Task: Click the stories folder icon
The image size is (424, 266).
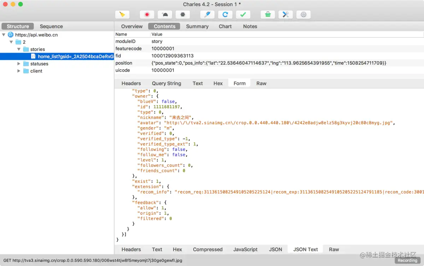Action: (x=26, y=49)
